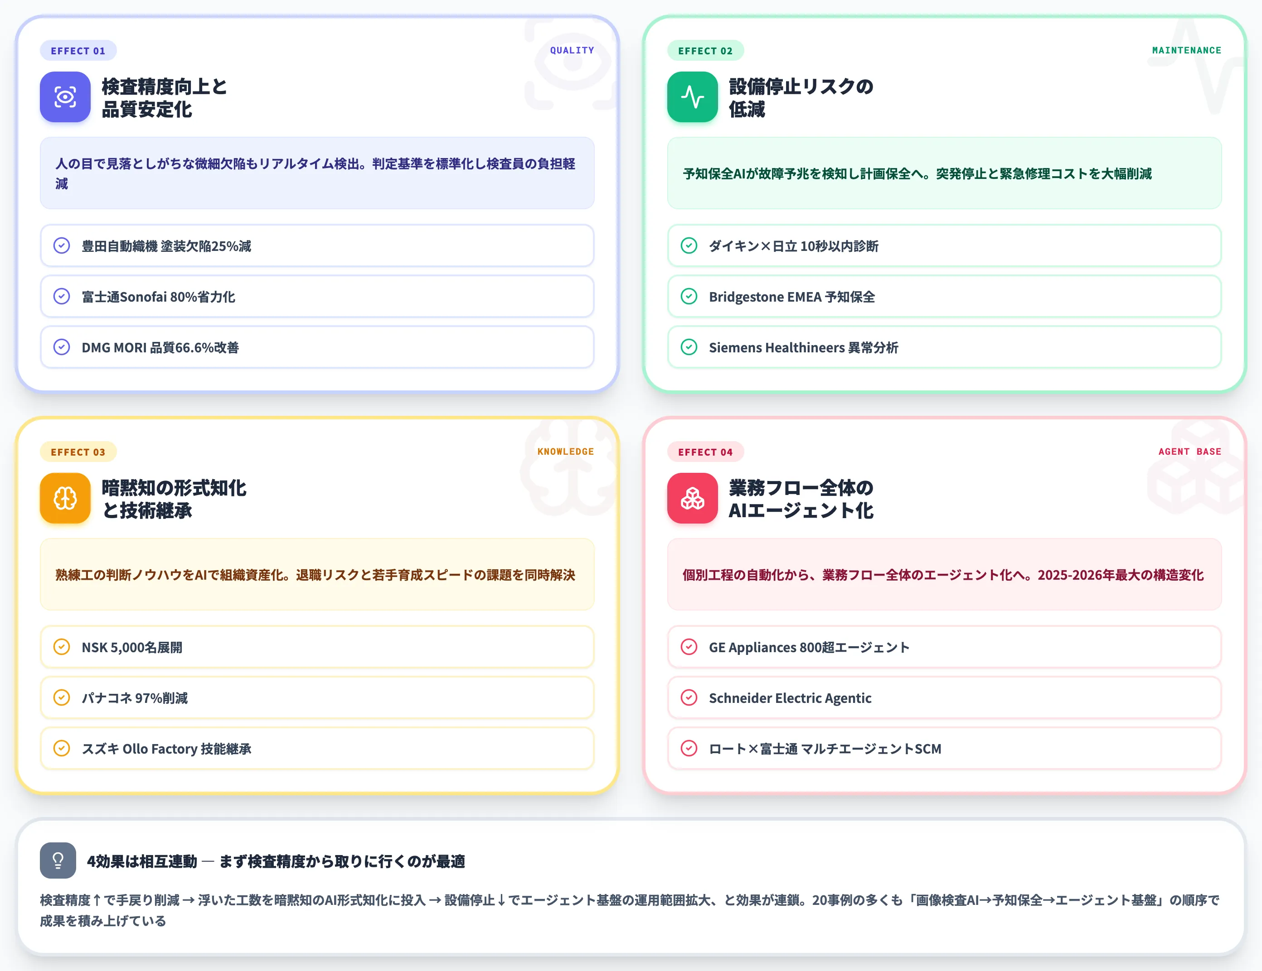Screen dimensions: 1262x971
Task: Click check icon beside 豊田自動織機 塗装欠陥25%減
Action: point(62,245)
